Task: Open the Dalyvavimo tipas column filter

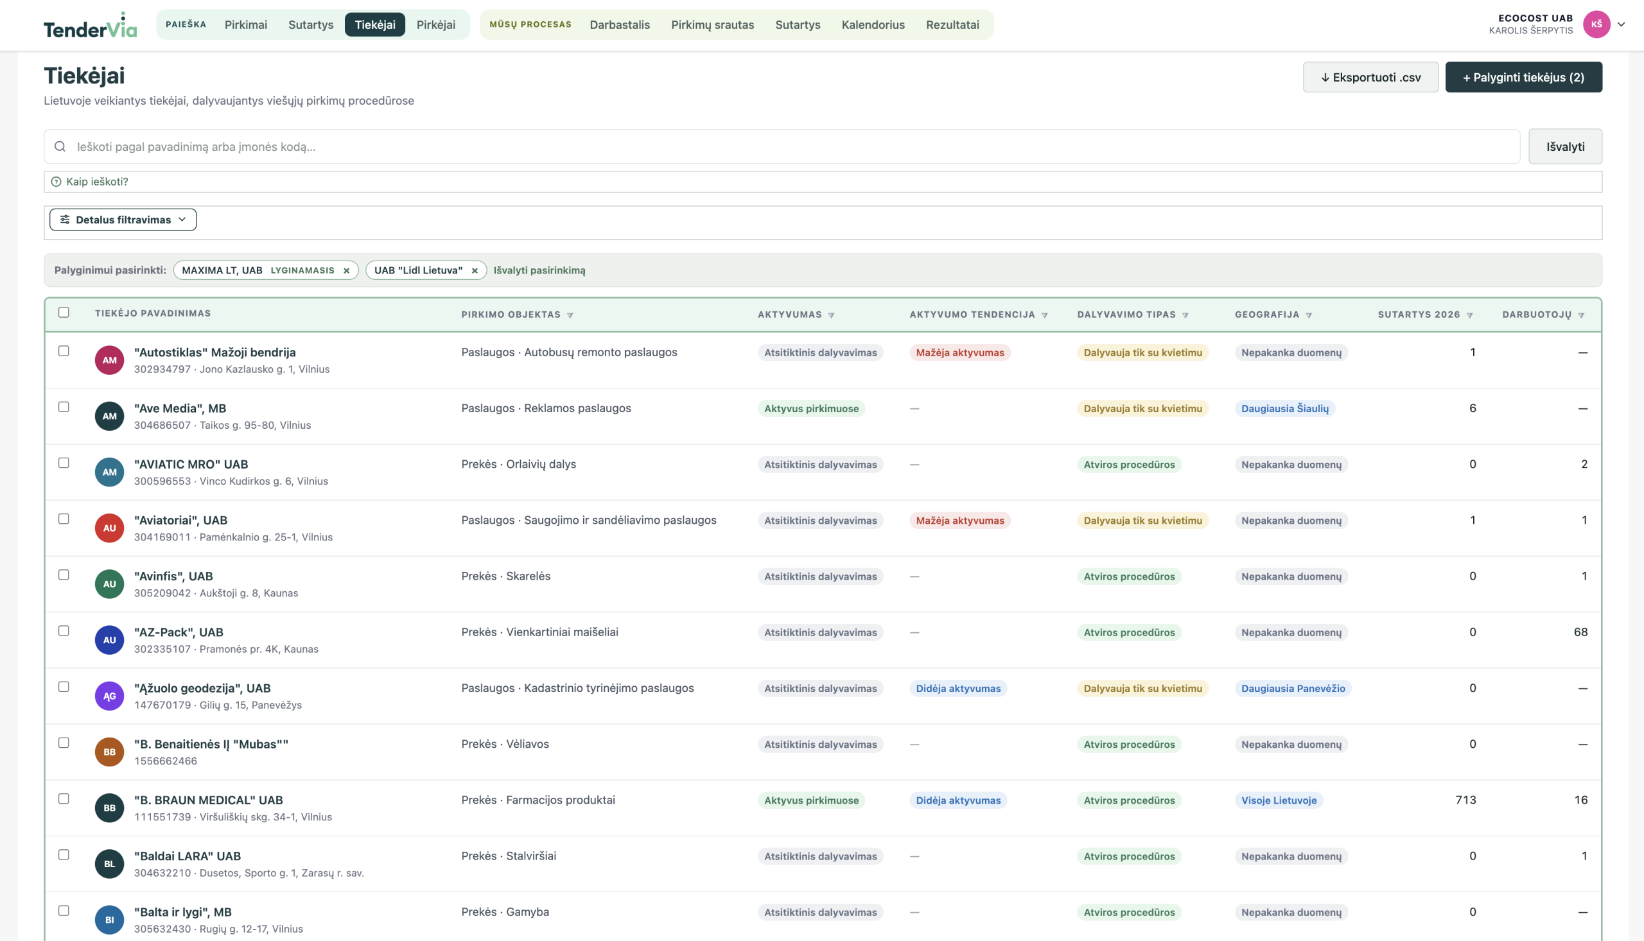Action: (x=1185, y=315)
